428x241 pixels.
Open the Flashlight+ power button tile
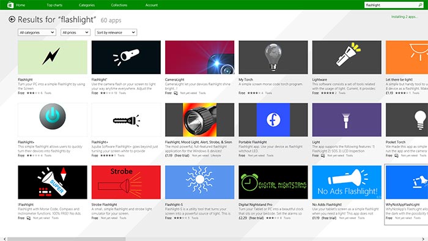[53, 120]
